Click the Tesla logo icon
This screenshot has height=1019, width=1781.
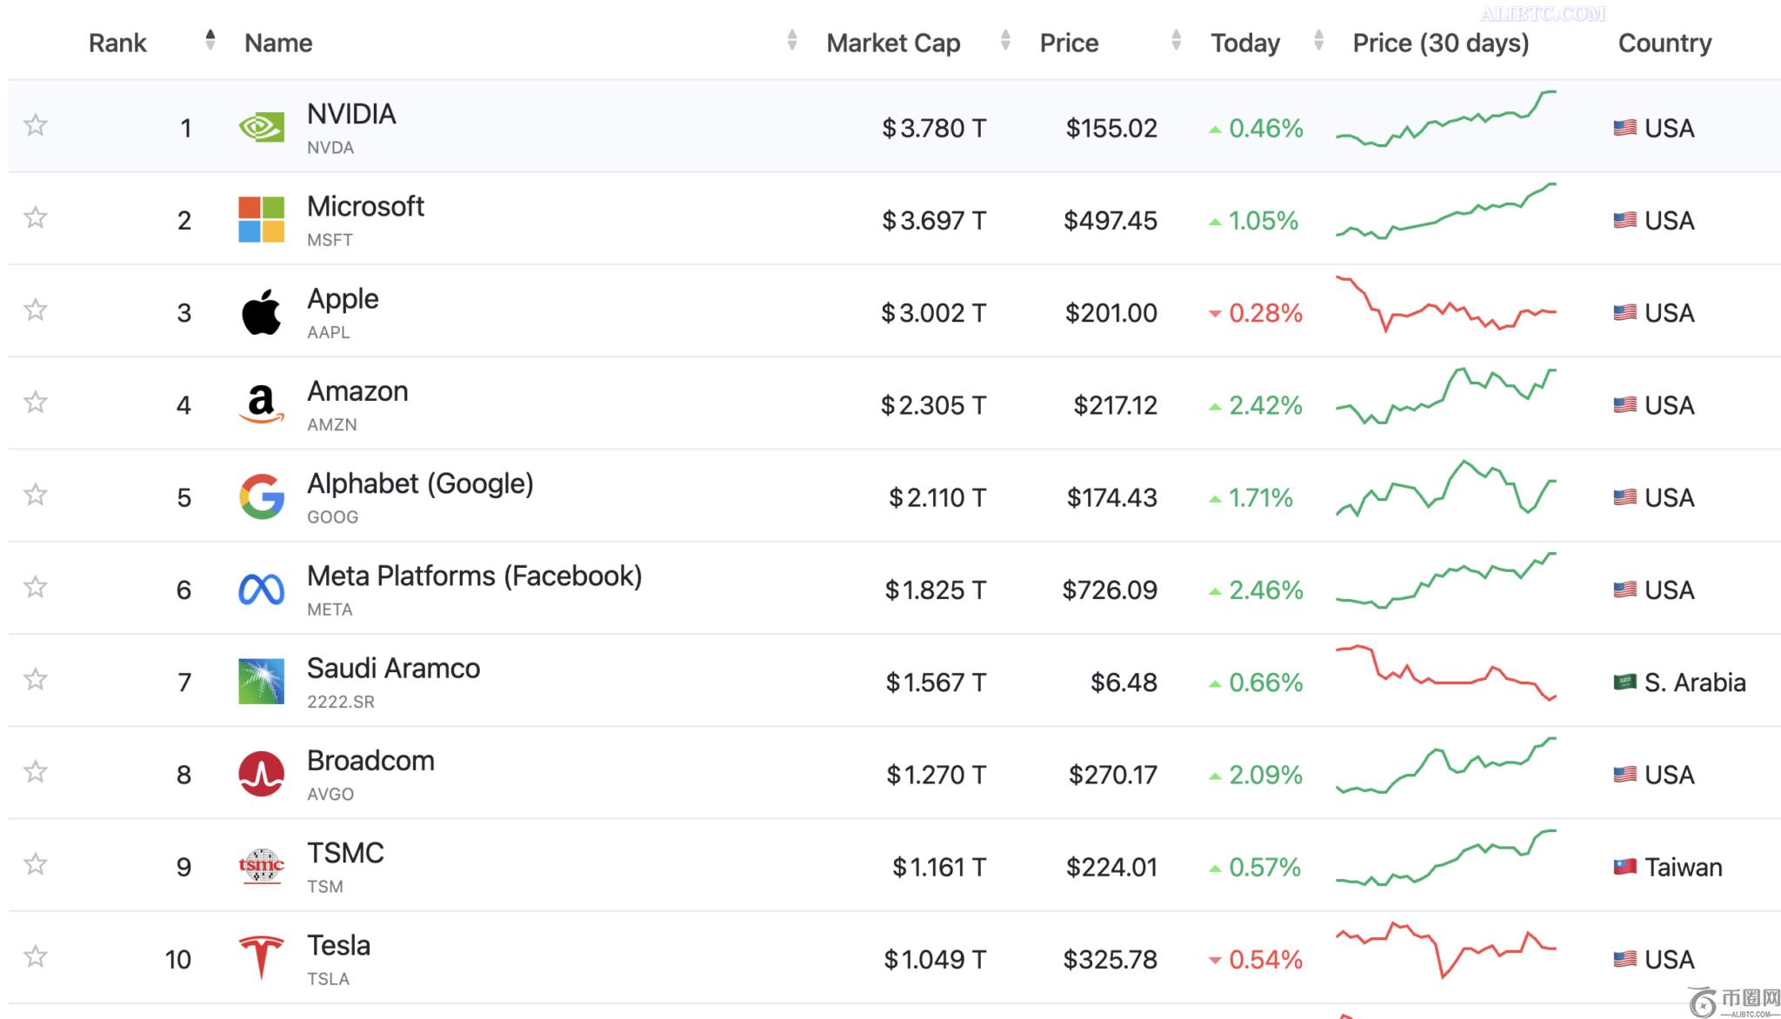(261, 958)
